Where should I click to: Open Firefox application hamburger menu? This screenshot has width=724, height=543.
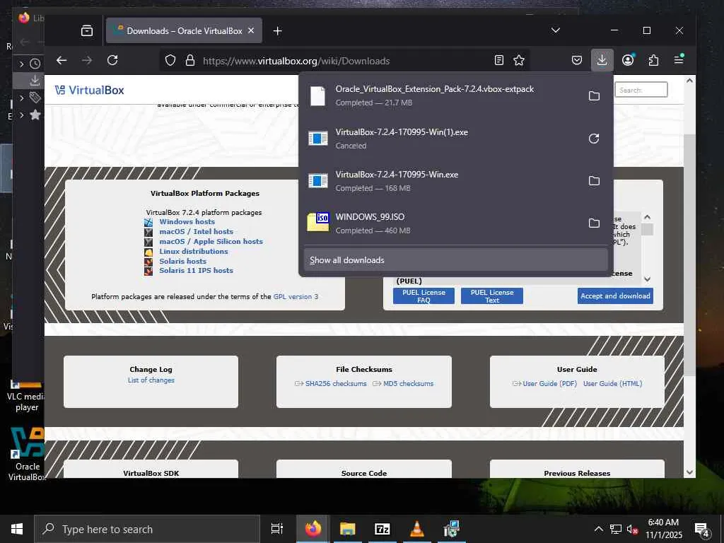pos(679,59)
